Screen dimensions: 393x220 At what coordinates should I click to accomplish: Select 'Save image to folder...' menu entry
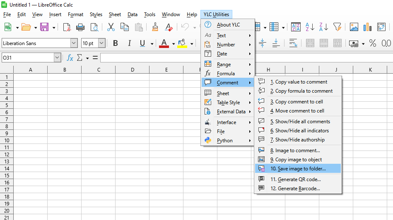point(298,169)
